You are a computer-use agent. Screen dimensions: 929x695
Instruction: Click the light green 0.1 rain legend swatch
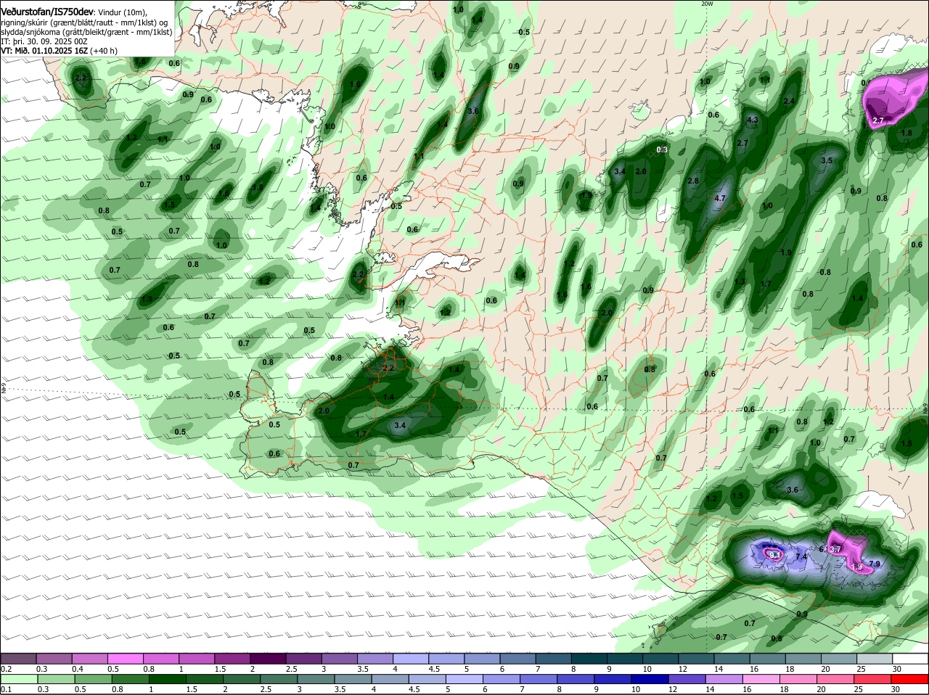[x=20, y=679]
